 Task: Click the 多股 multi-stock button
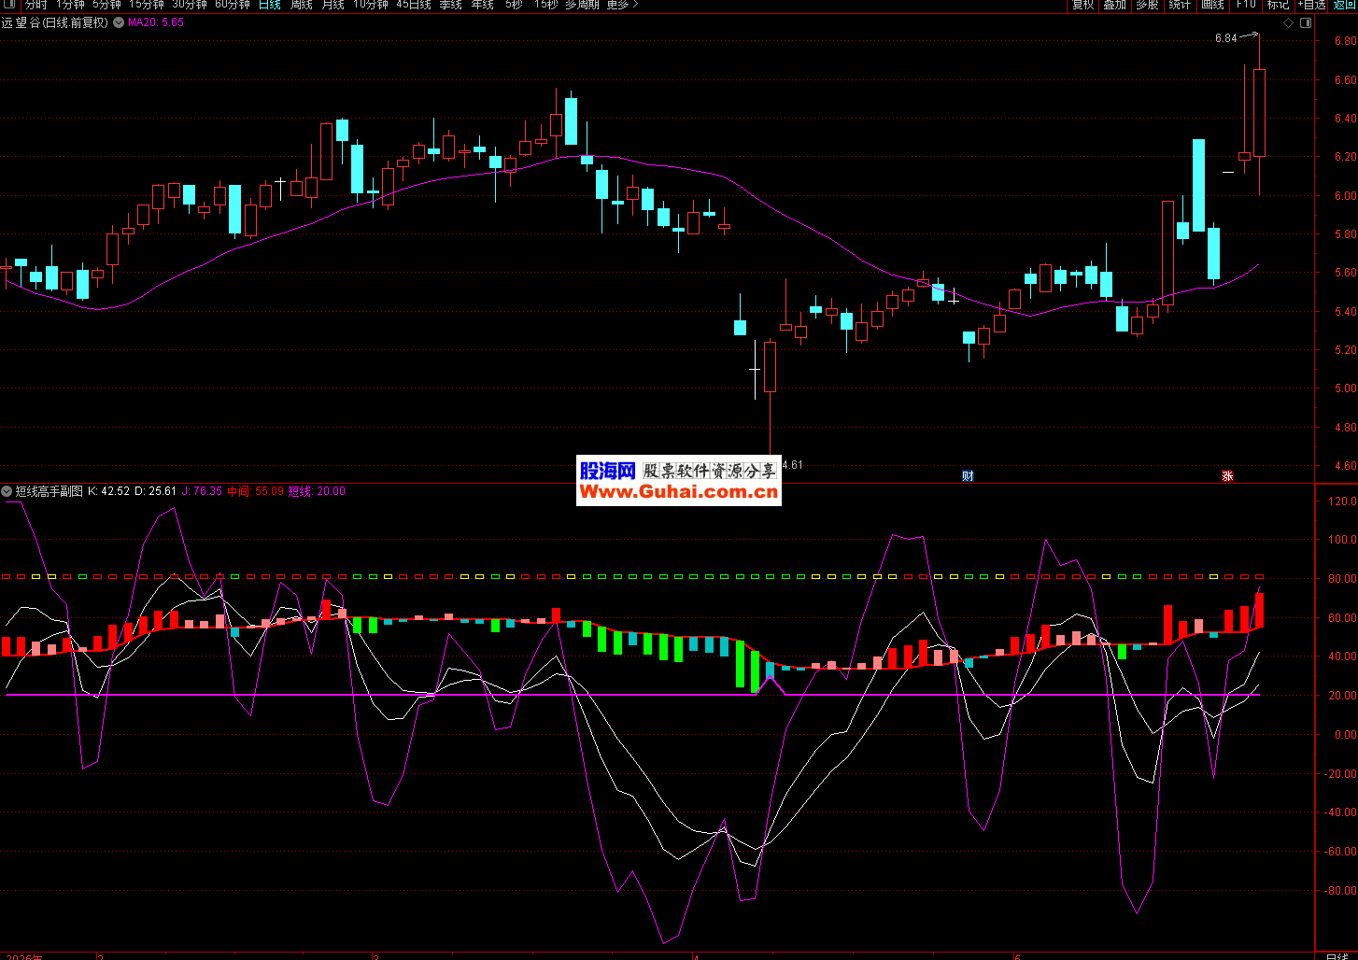1147,5
